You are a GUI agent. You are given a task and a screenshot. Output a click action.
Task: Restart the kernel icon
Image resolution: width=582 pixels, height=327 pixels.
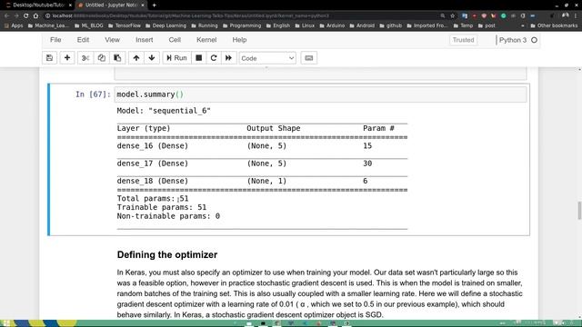[x=214, y=58]
